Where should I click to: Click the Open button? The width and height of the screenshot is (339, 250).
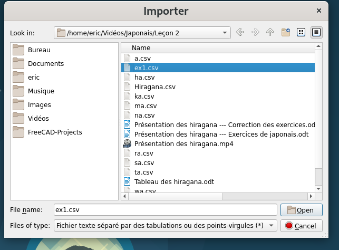(301, 210)
